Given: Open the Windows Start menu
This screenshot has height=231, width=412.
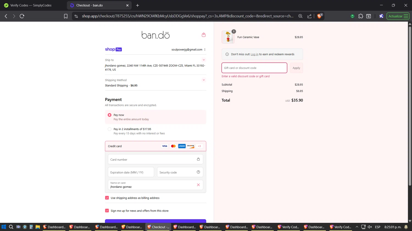Looking at the screenshot, I should point(4,227).
